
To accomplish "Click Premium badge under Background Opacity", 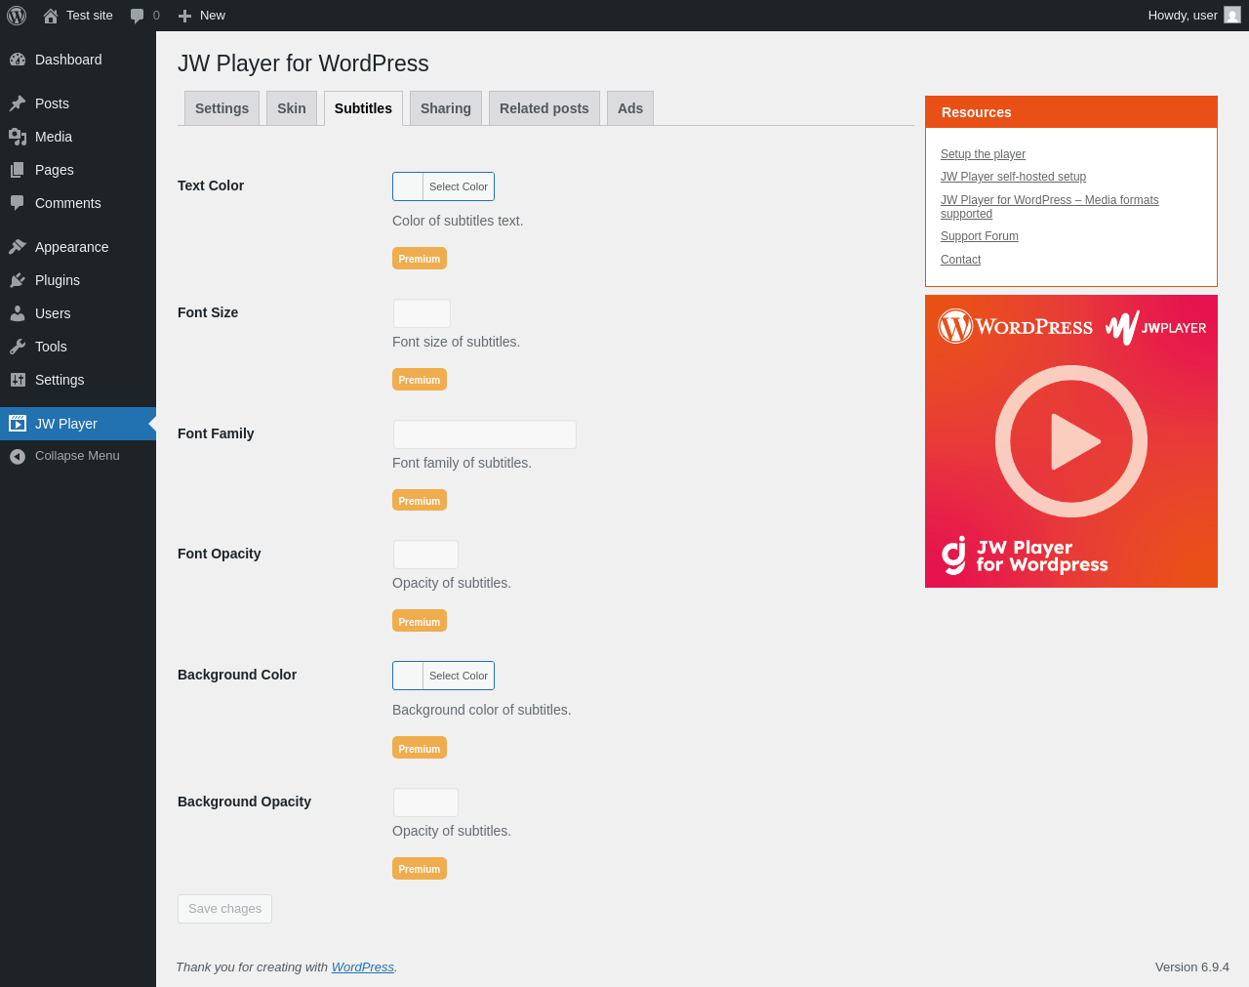I will 420,869.
